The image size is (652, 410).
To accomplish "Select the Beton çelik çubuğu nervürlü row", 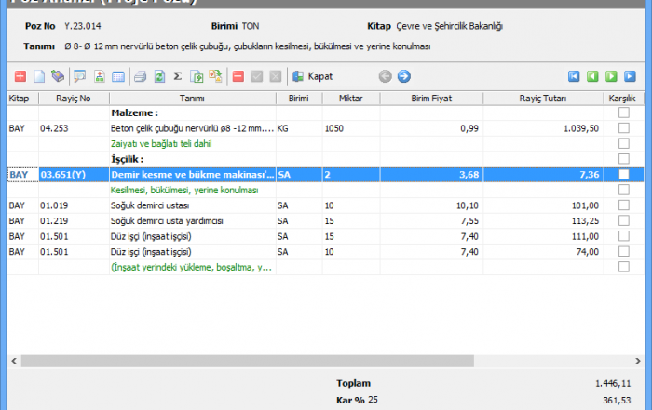I will click(x=192, y=129).
